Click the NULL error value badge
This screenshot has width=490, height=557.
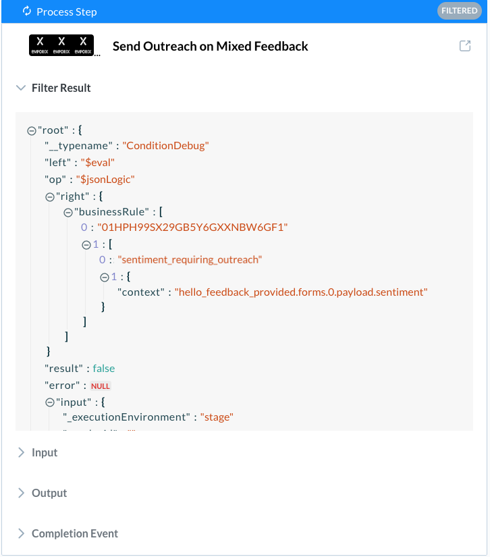tap(101, 386)
